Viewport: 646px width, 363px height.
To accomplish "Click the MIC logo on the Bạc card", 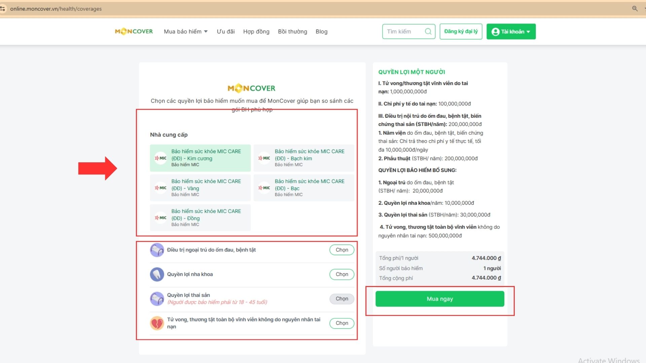I will 264,188.
